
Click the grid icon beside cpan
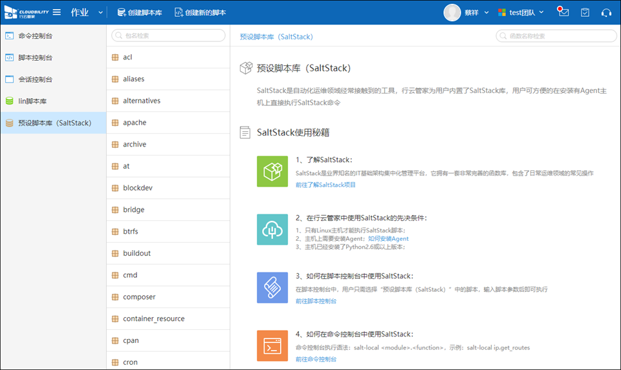pos(115,340)
